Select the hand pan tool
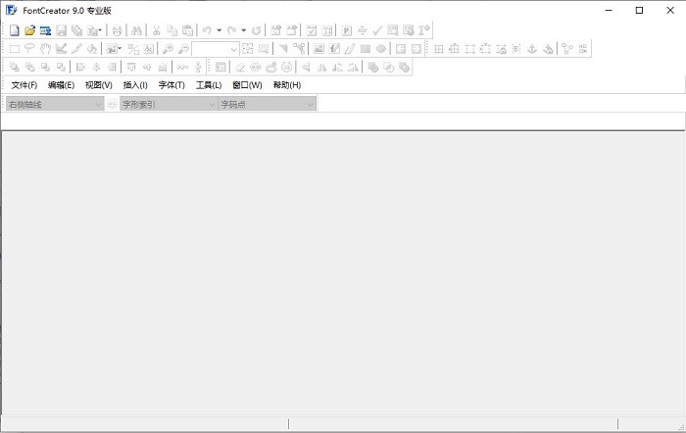686x433 pixels. click(45, 49)
